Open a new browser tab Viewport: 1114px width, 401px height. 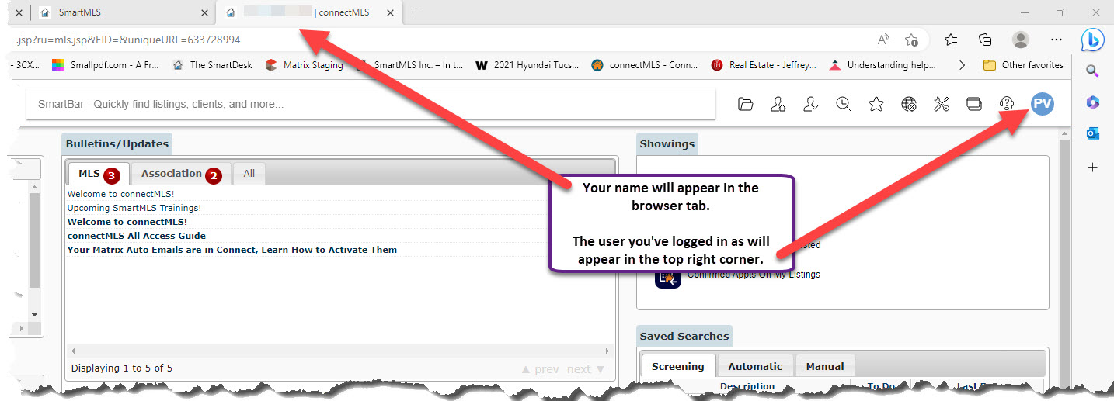[x=416, y=12]
